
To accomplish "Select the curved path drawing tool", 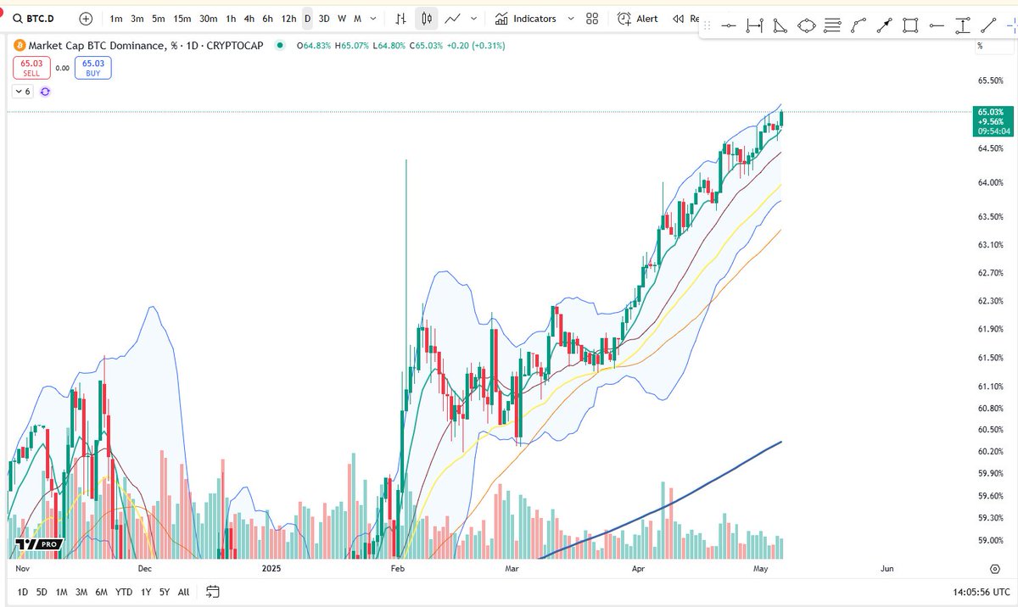I will (859, 25).
